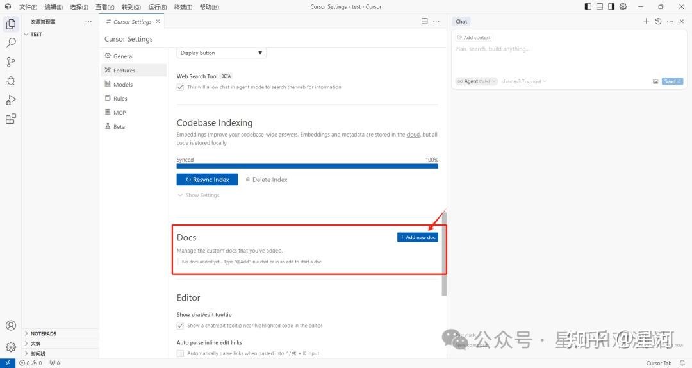Open the 帮助(H) menu
The image size is (692, 368).
[x=209, y=6]
